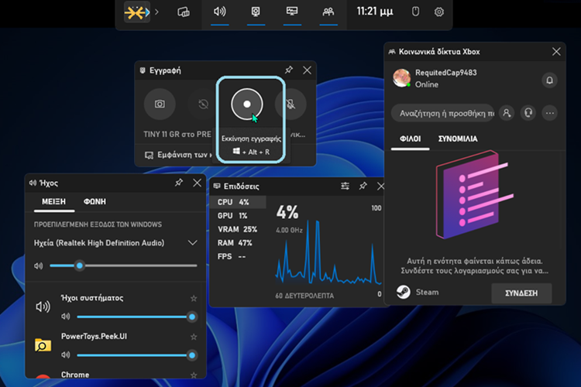Toggle the Xbox Social widget in top bar
Screen dimensions: 581x387
pyautogui.click(x=328, y=12)
